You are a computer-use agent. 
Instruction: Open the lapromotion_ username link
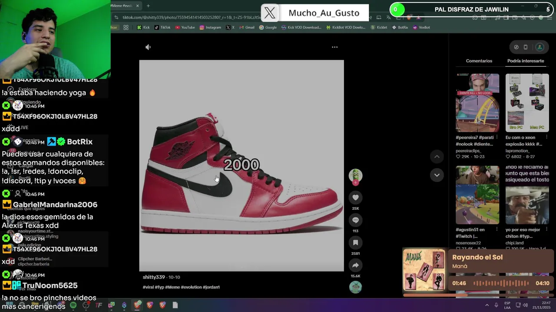point(517,151)
